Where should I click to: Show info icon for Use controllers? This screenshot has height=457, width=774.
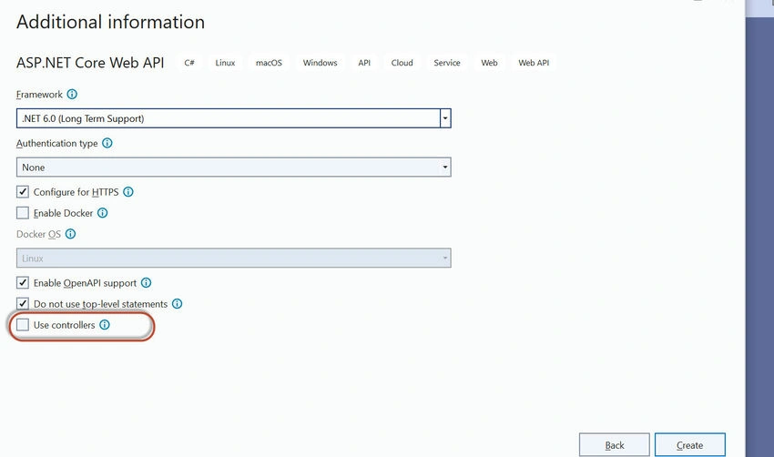105,325
